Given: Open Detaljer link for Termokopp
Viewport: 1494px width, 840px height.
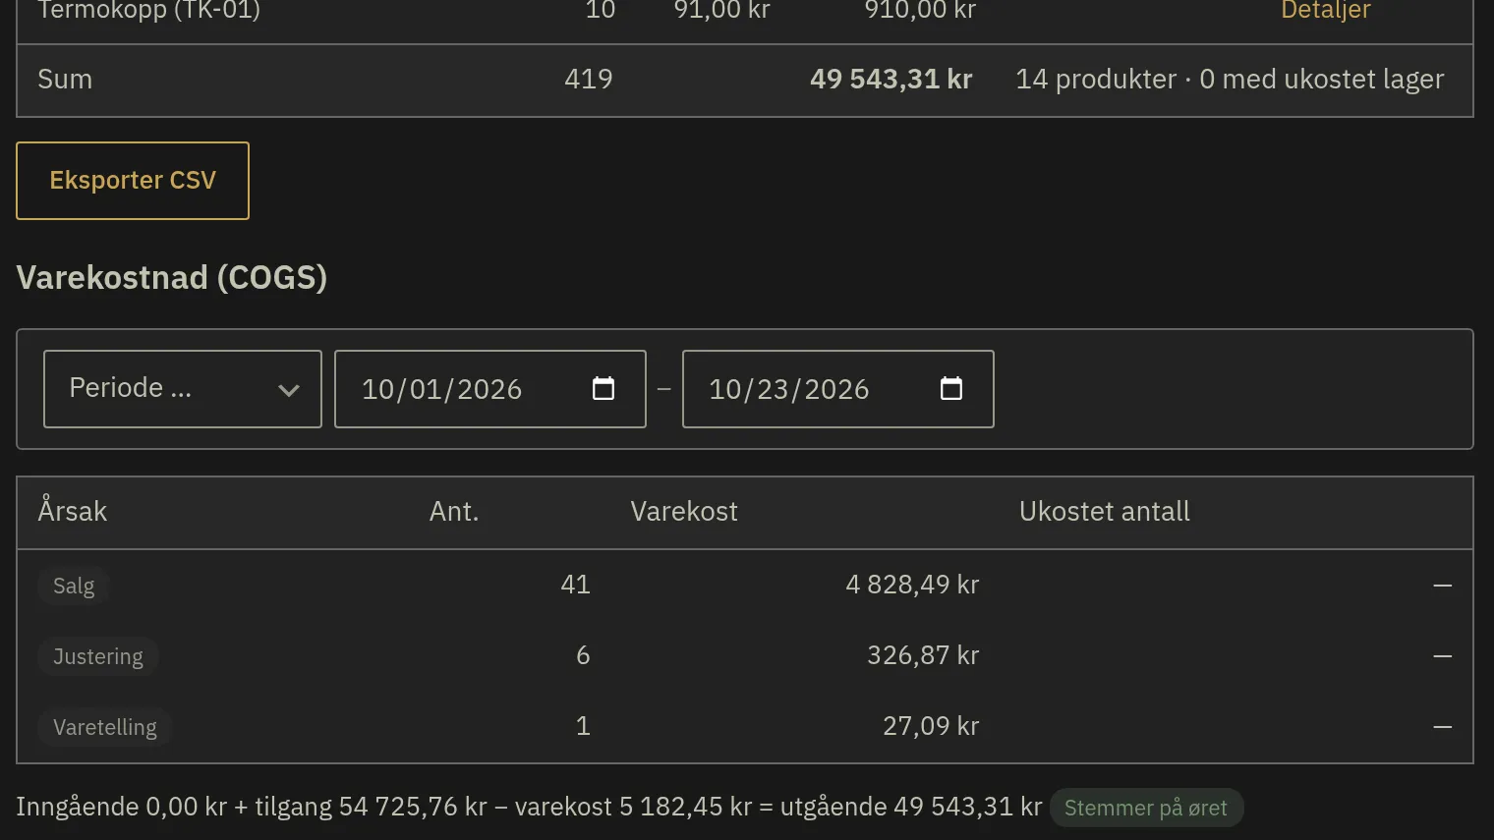Looking at the screenshot, I should tap(1325, 11).
